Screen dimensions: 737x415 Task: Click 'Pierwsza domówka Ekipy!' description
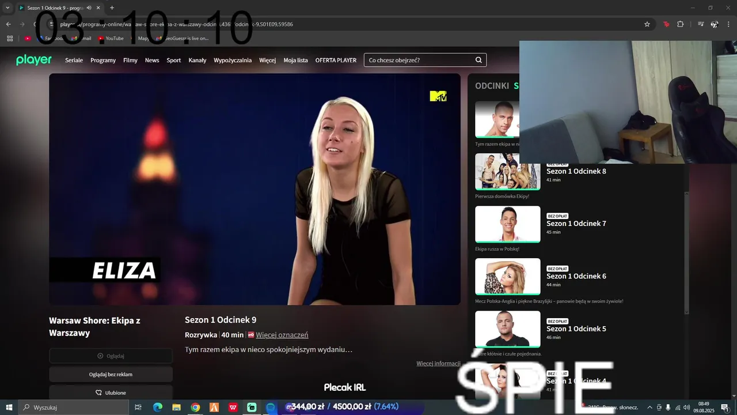(x=502, y=197)
